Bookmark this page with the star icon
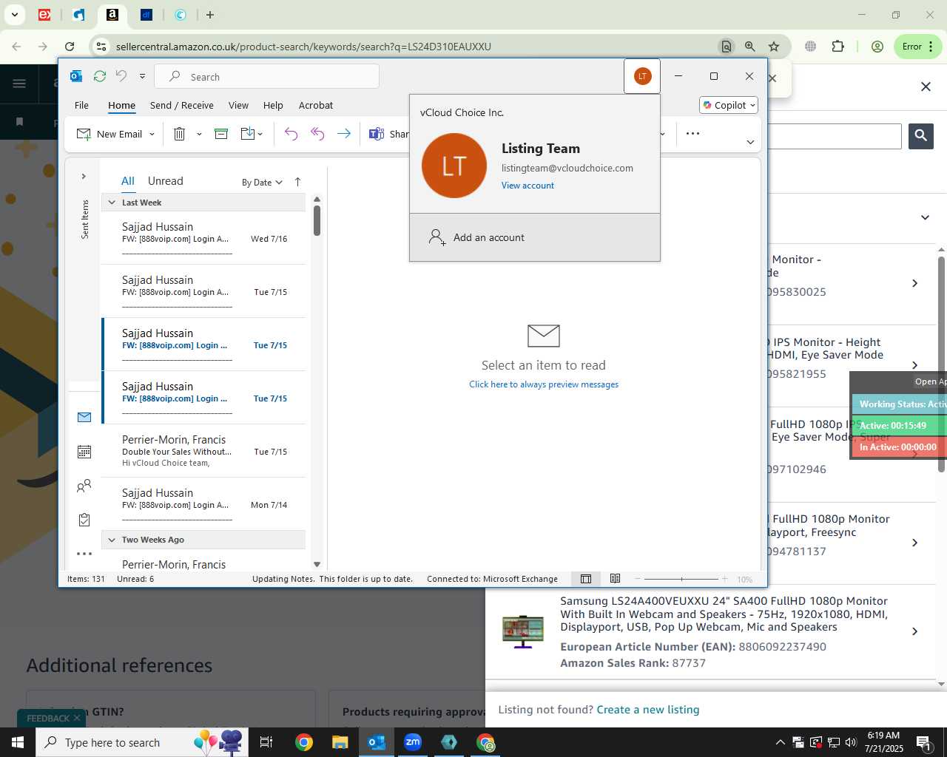Image resolution: width=947 pixels, height=757 pixels. pyautogui.click(x=774, y=47)
